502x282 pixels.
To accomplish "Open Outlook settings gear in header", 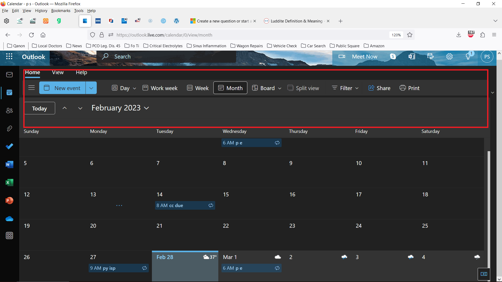I will (x=449, y=56).
